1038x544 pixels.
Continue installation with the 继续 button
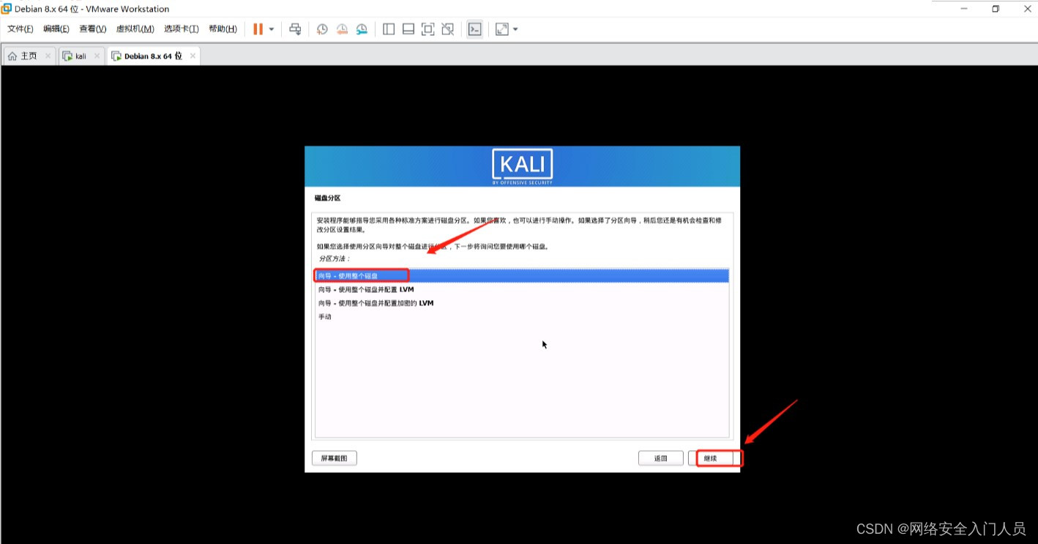711,458
